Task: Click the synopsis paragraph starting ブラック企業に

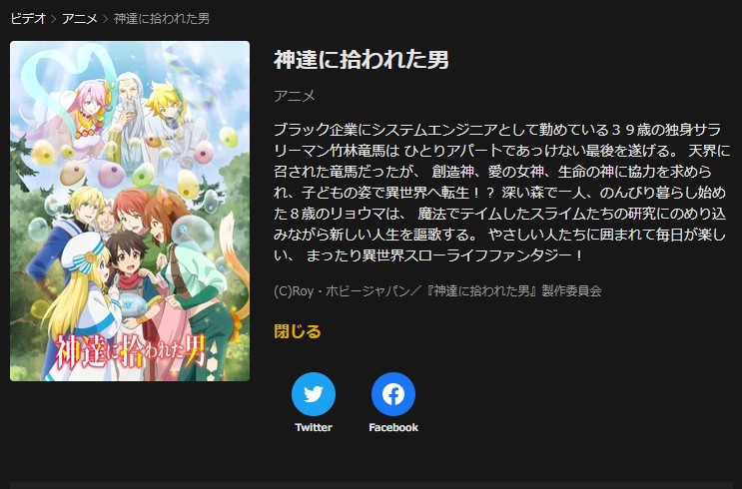Action: 501,193
